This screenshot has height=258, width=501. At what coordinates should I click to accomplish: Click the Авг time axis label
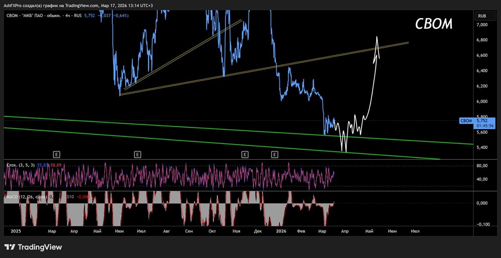click(166, 231)
